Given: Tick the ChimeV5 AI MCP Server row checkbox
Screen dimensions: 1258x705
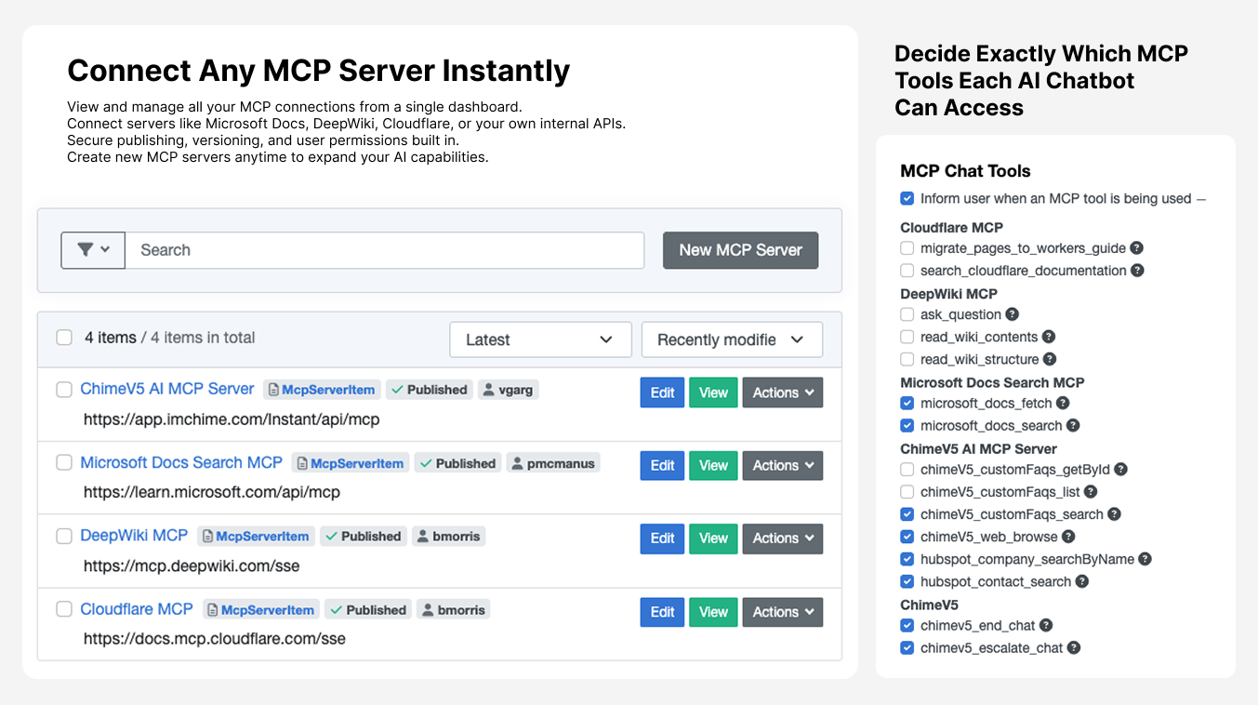Looking at the screenshot, I should 64,390.
